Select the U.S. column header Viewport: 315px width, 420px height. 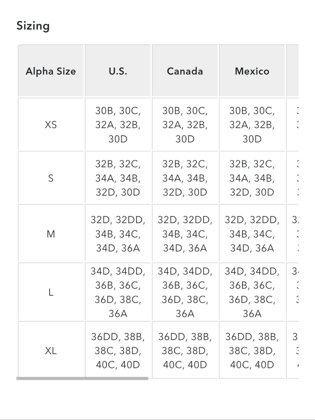coord(118,71)
